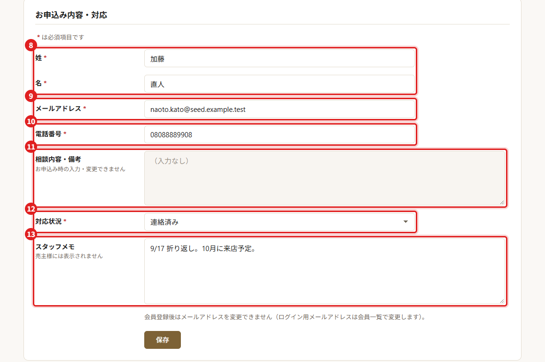Viewport: 545px width, 362px height.
Task: Click the note text 売主様には表示されません
Action: click(x=69, y=256)
